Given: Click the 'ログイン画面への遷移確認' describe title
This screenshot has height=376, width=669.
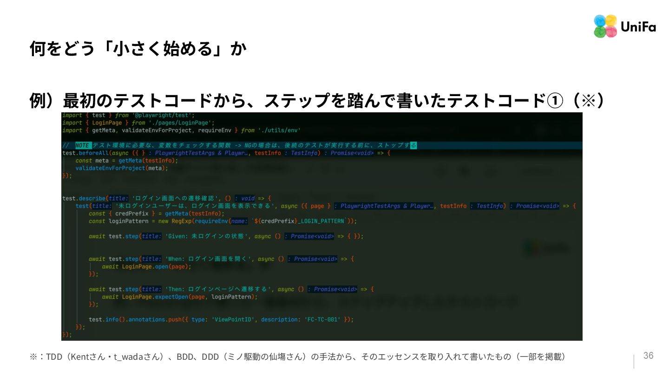Looking at the screenshot, I should (178, 198).
